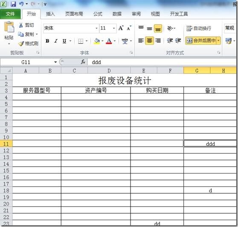The image size is (238, 227).
Task: Open alignment group dialog launcher
Action: coord(219,53)
